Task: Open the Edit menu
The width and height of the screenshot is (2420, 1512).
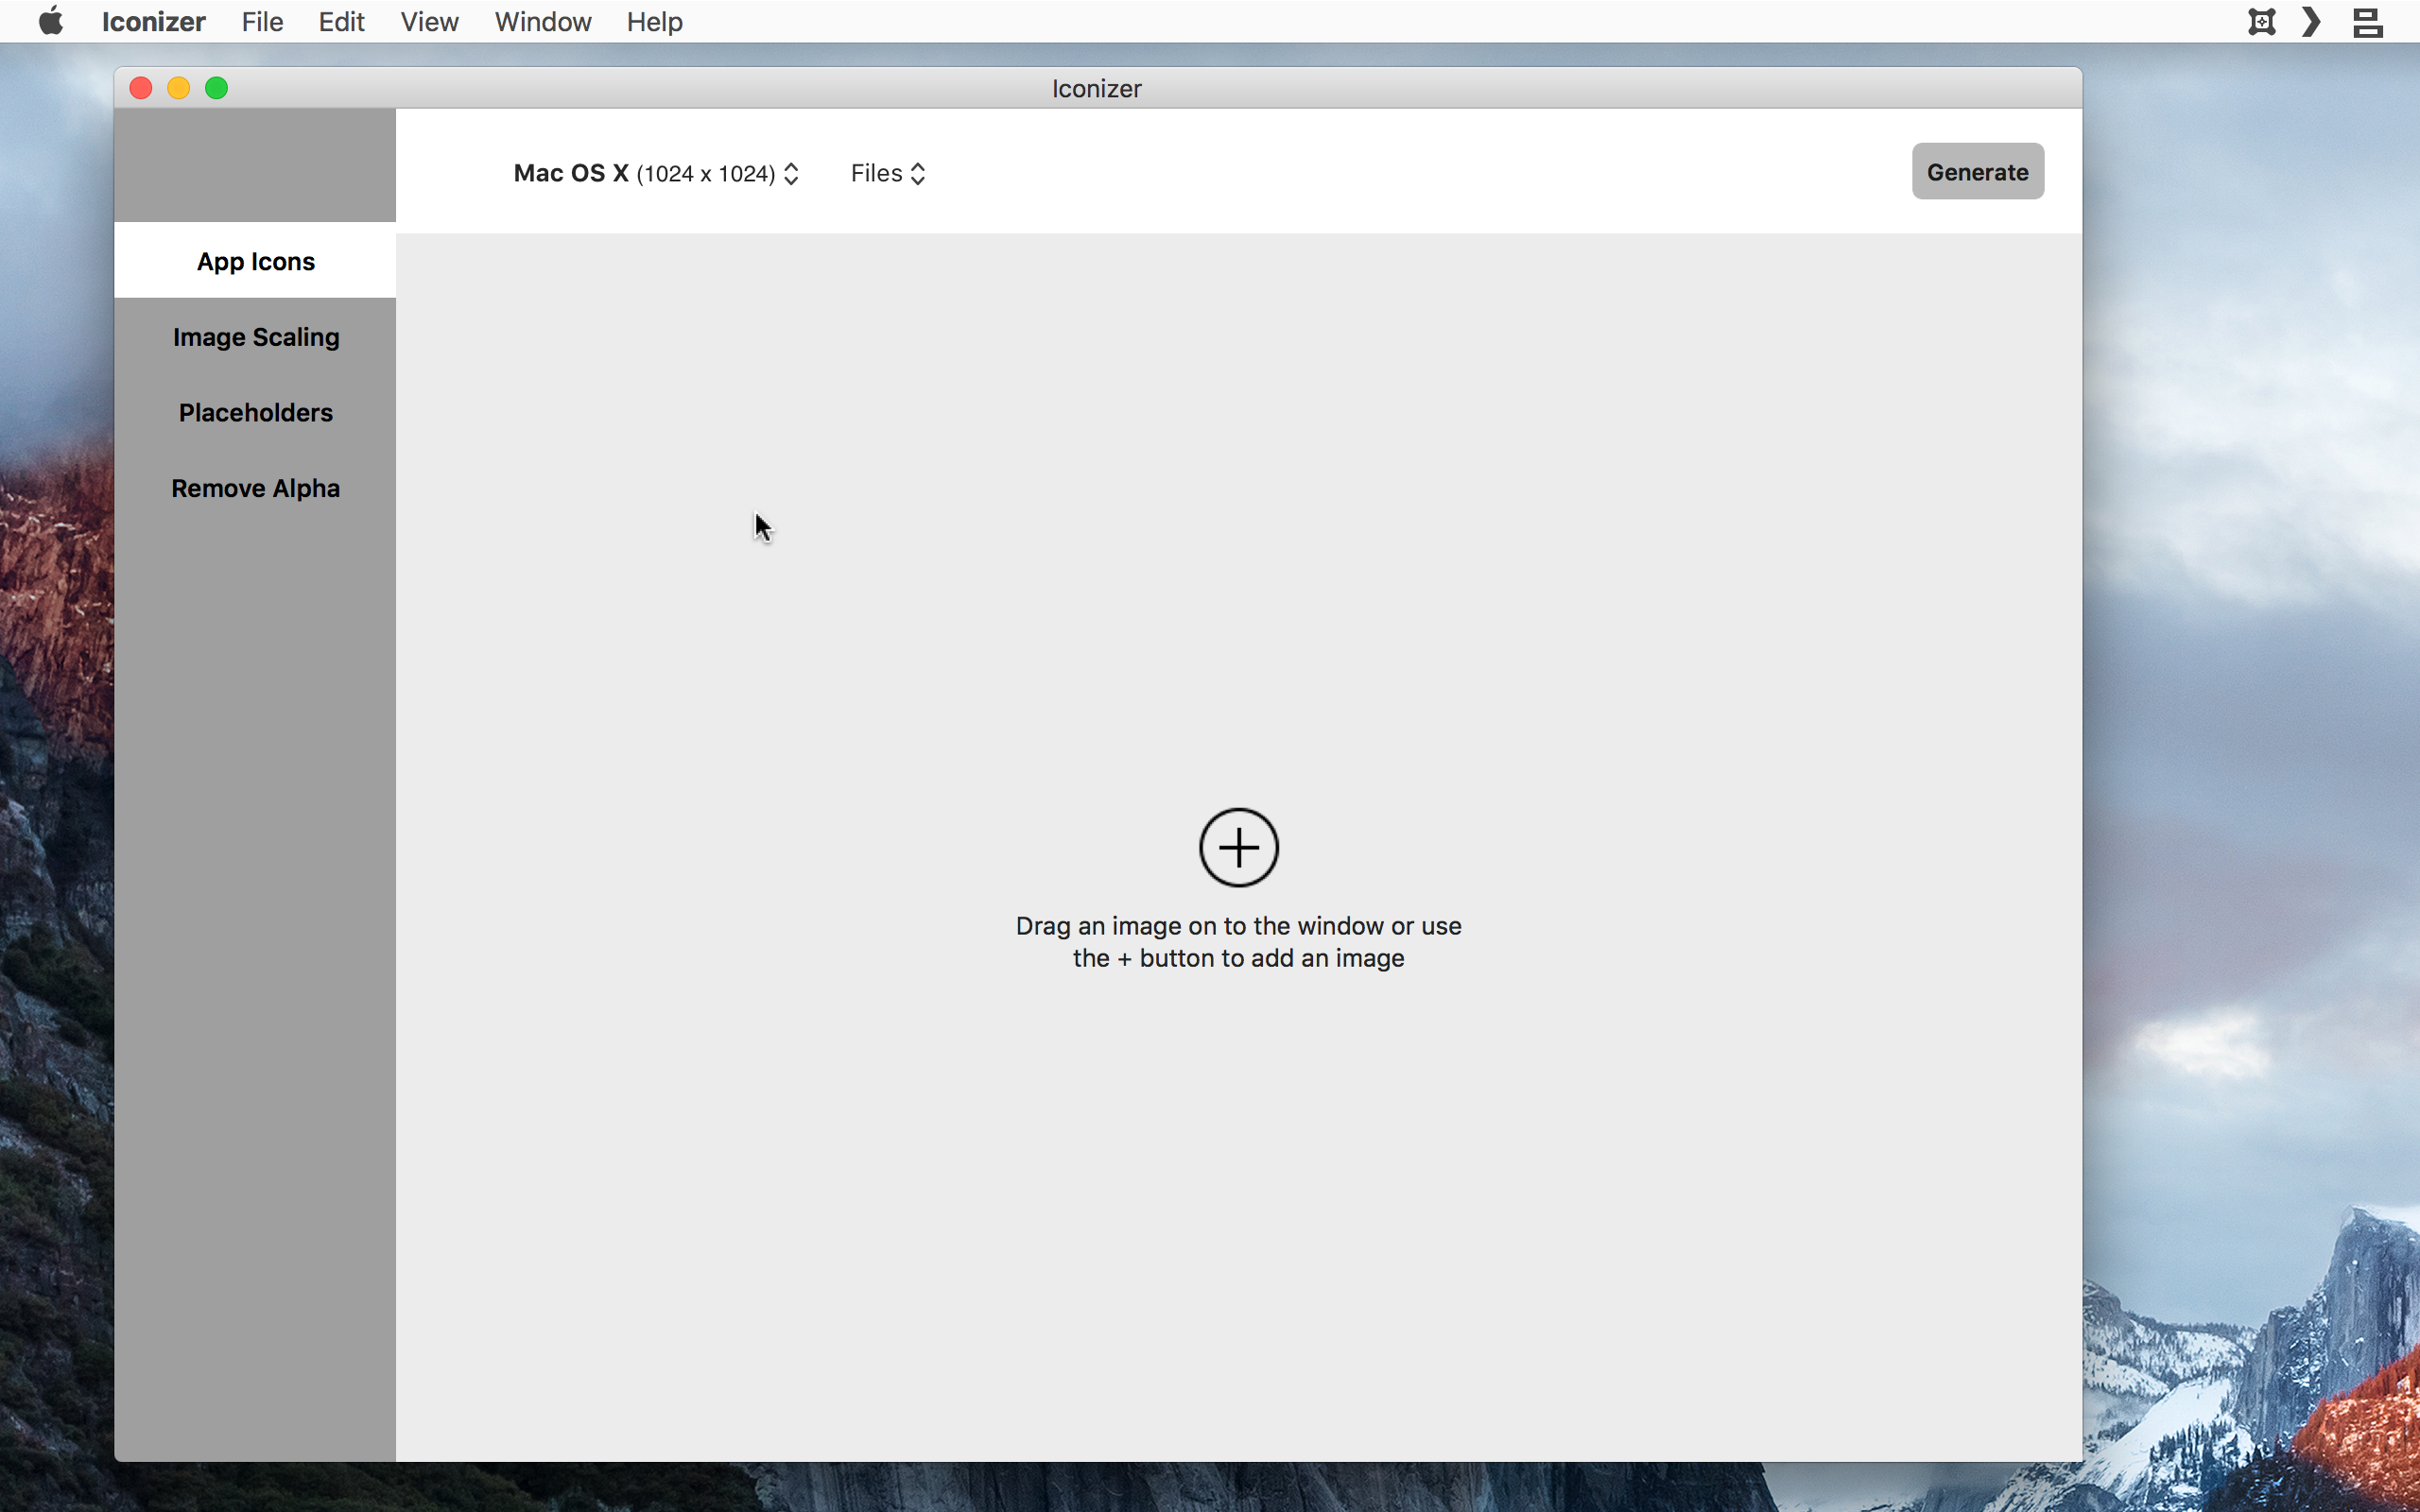Action: point(341,21)
